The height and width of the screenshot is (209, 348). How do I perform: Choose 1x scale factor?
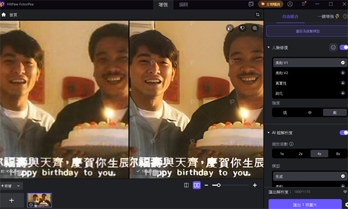[x=282, y=154]
